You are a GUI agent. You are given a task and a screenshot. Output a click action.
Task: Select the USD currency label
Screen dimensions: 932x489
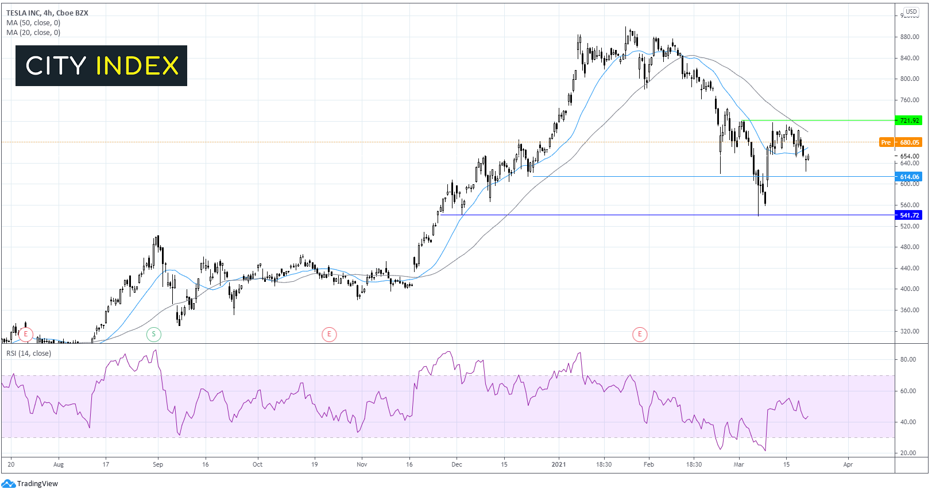[x=911, y=11]
